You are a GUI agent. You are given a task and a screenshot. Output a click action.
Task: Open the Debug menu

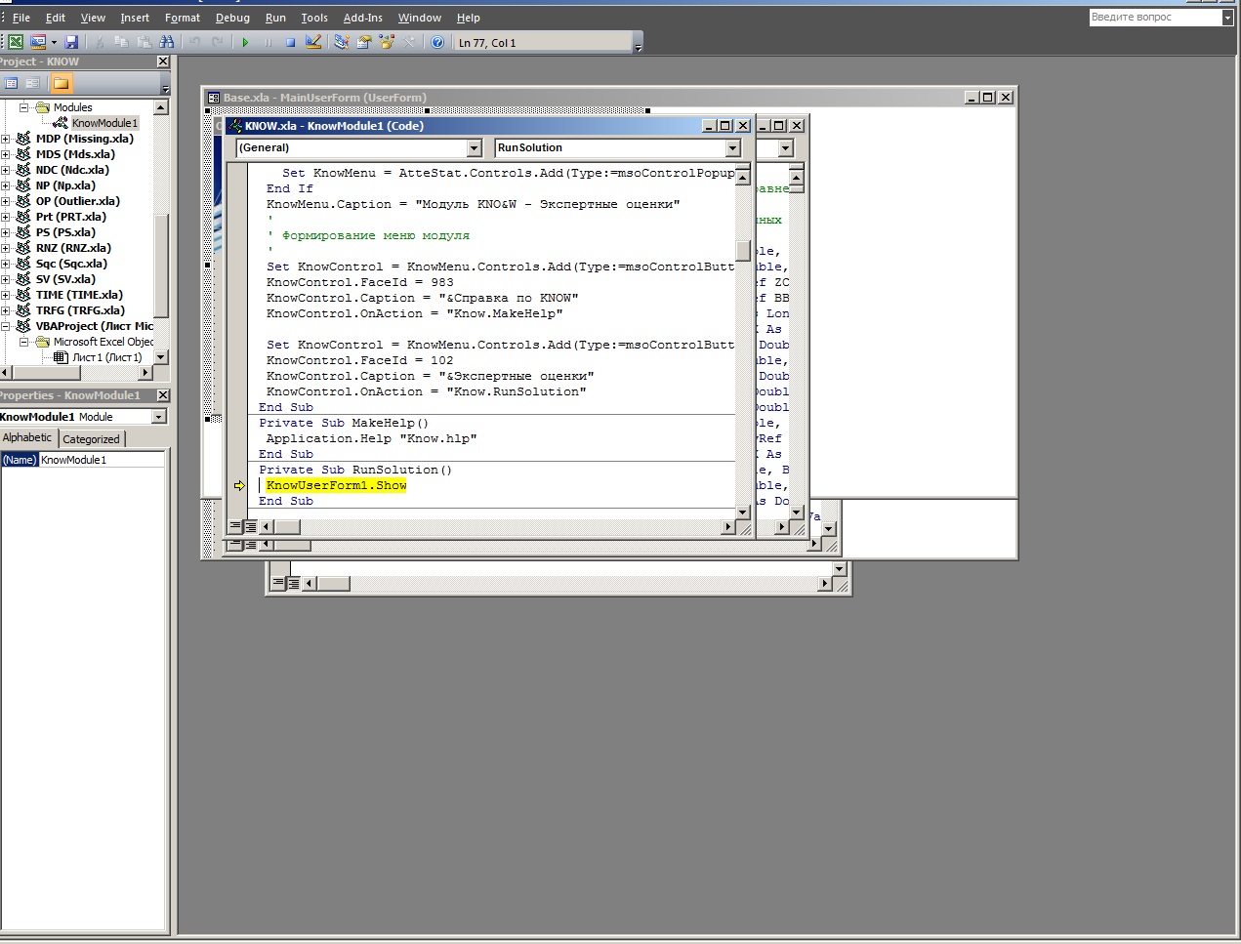[232, 18]
